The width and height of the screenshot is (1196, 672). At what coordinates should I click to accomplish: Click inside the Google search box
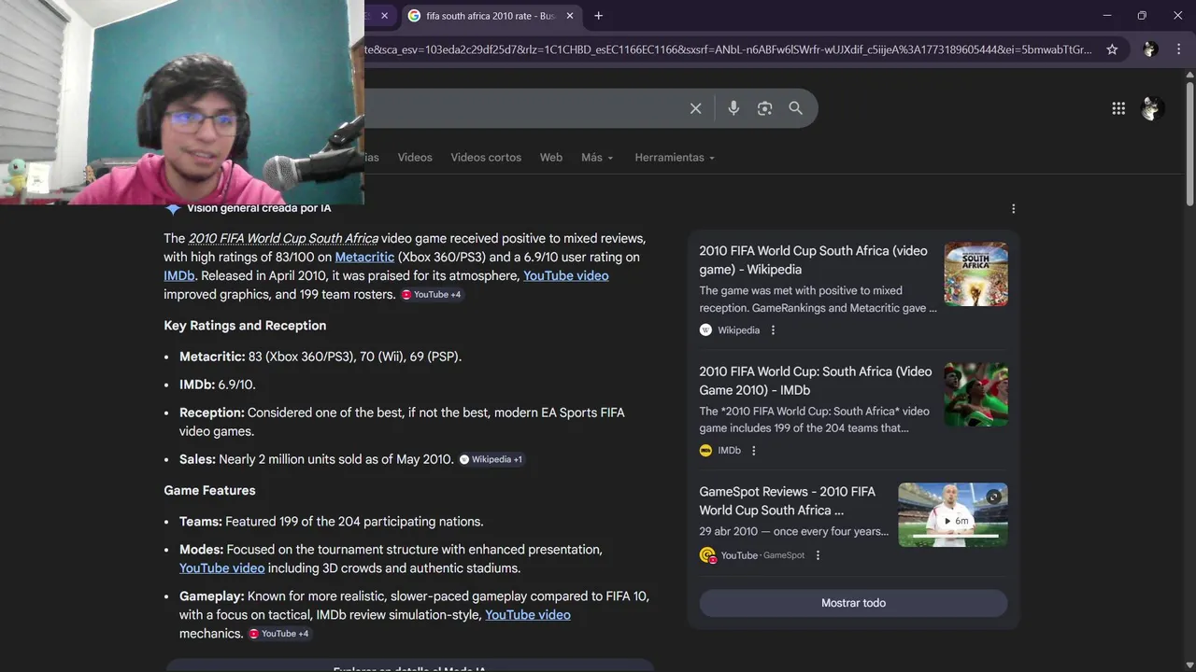[523, 108]
